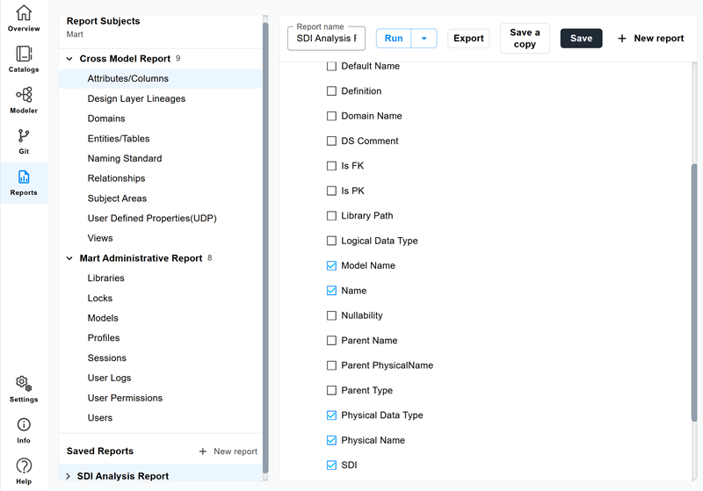This screenshot has width=703, height=491.
Task: Click the Export button
Action: [x=468, y=39]
